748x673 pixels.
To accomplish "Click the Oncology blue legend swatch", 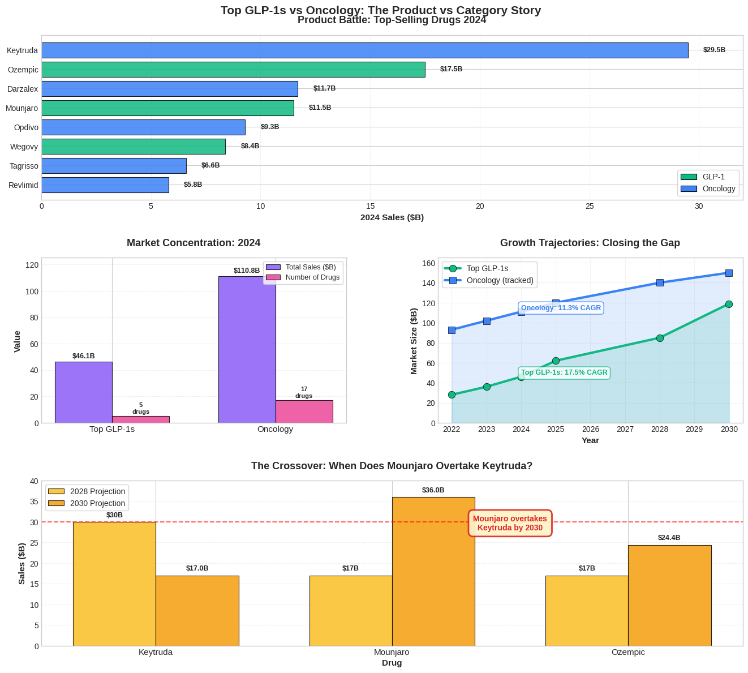I will pos(689,189).
